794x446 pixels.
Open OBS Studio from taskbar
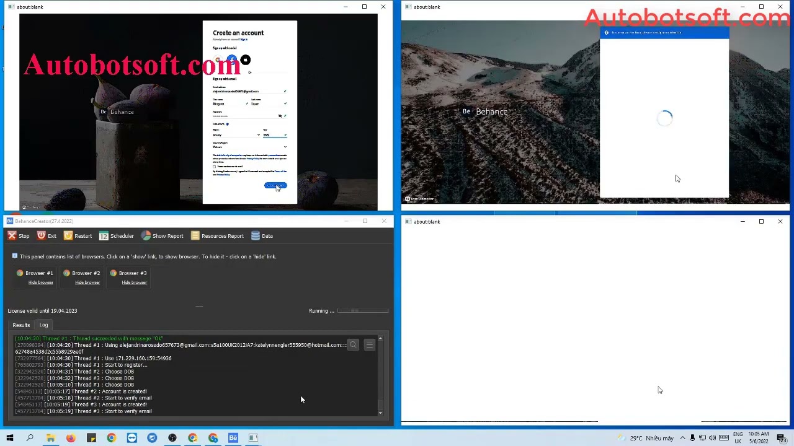(172, 438)
